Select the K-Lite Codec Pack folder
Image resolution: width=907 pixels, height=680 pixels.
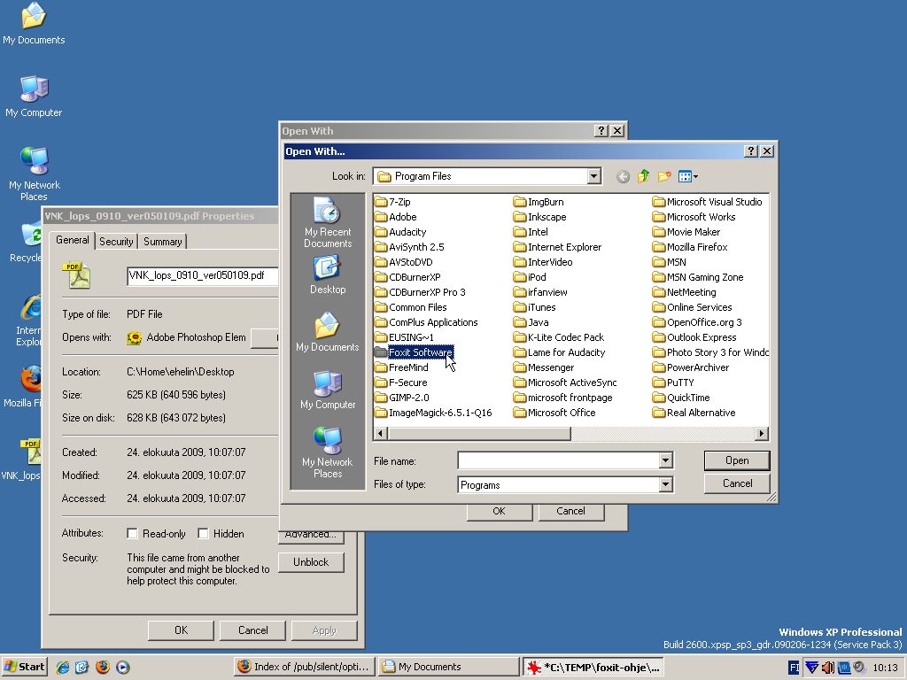click(559, 337)
